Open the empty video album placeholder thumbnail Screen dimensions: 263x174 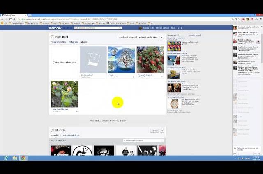(x=93, y=60)
